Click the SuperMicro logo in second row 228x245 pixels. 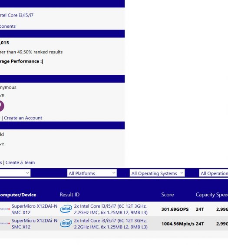pyautogui.click(x=5, y=223)
